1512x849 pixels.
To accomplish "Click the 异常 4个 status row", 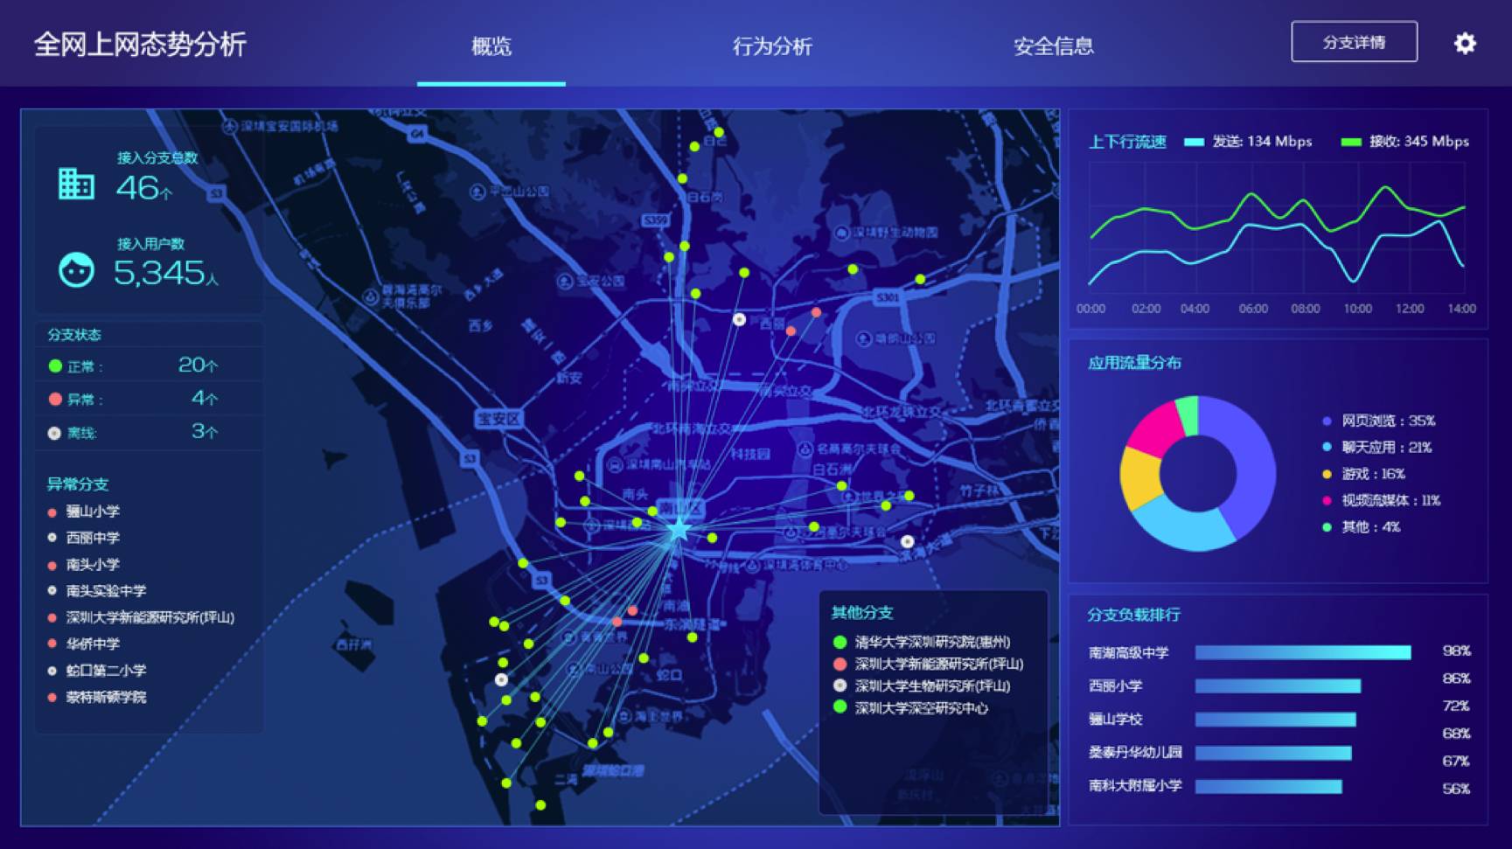I will coord(149,399).
